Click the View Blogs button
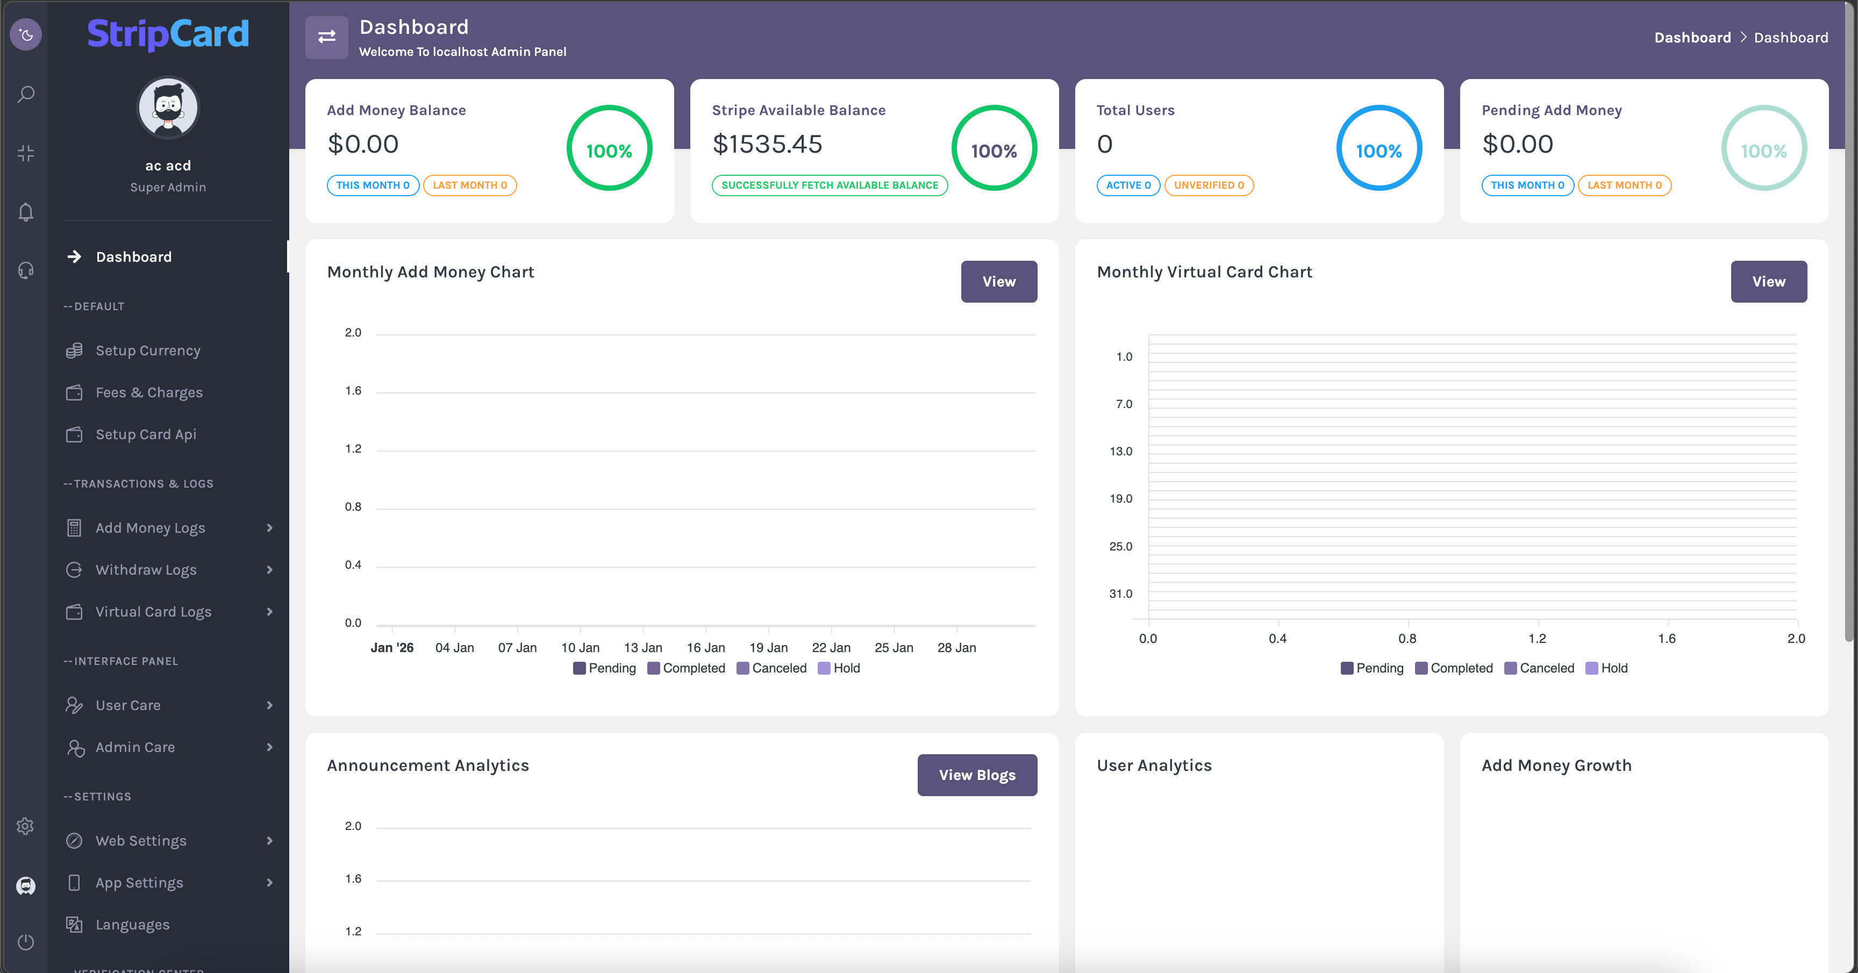This screenshot has height=973, width=1858. 977,775
